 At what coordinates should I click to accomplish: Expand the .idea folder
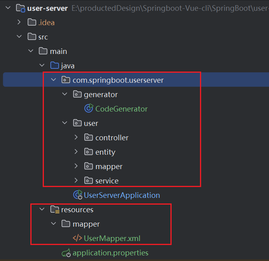[x=19, y=22]
